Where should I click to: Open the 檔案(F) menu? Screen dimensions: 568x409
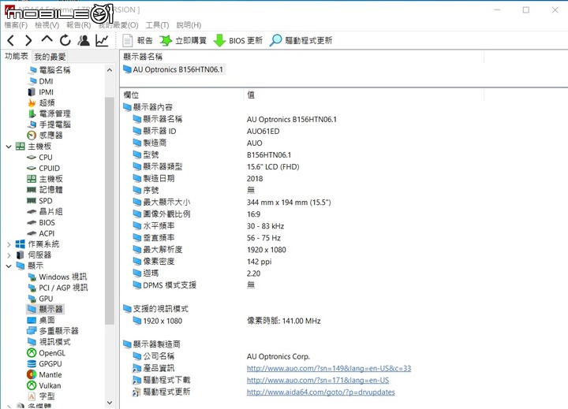[x=16, y=25]
